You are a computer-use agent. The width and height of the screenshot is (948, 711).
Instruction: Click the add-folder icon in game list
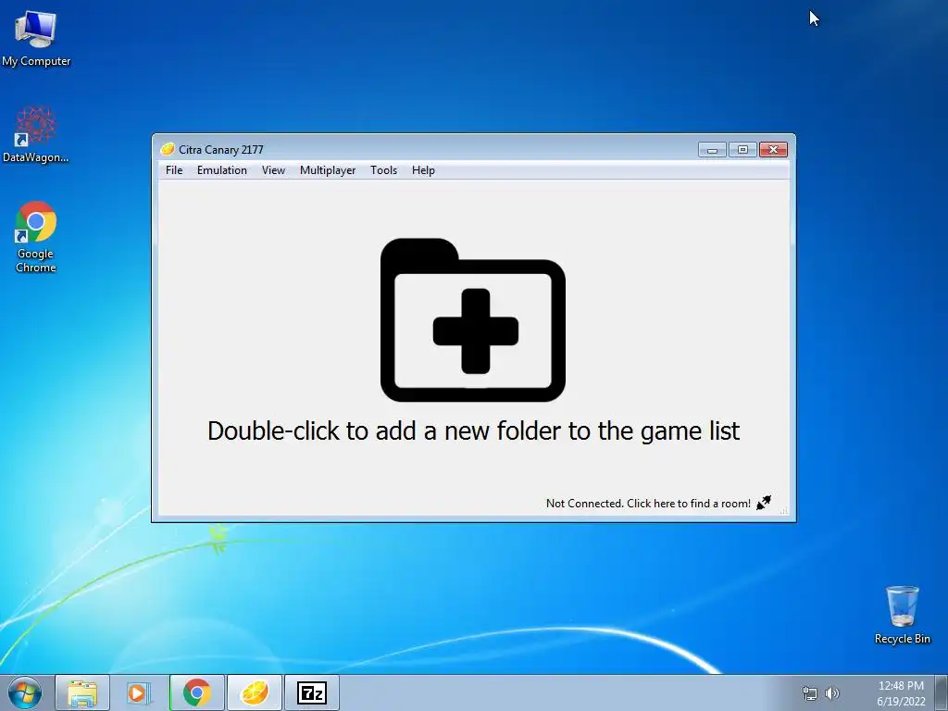[473, 319]
